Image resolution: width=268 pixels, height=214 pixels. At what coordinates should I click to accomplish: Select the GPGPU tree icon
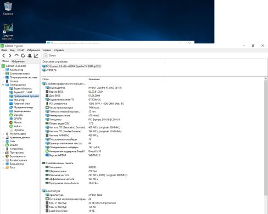[11, 119]
